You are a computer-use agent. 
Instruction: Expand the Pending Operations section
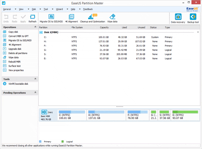35,93
